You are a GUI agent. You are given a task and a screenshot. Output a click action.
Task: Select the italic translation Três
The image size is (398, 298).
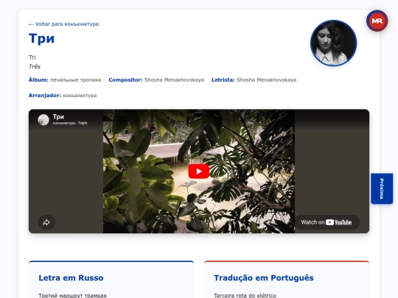click(35, 67)
